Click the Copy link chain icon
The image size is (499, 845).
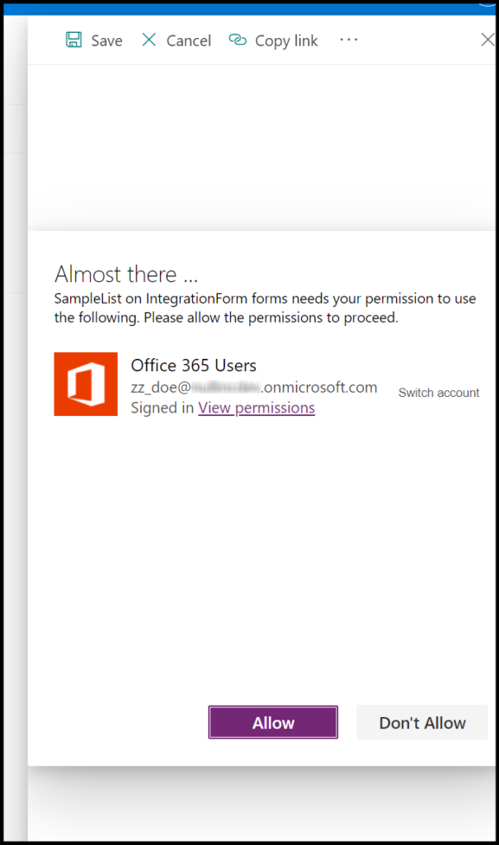(238, 40)
